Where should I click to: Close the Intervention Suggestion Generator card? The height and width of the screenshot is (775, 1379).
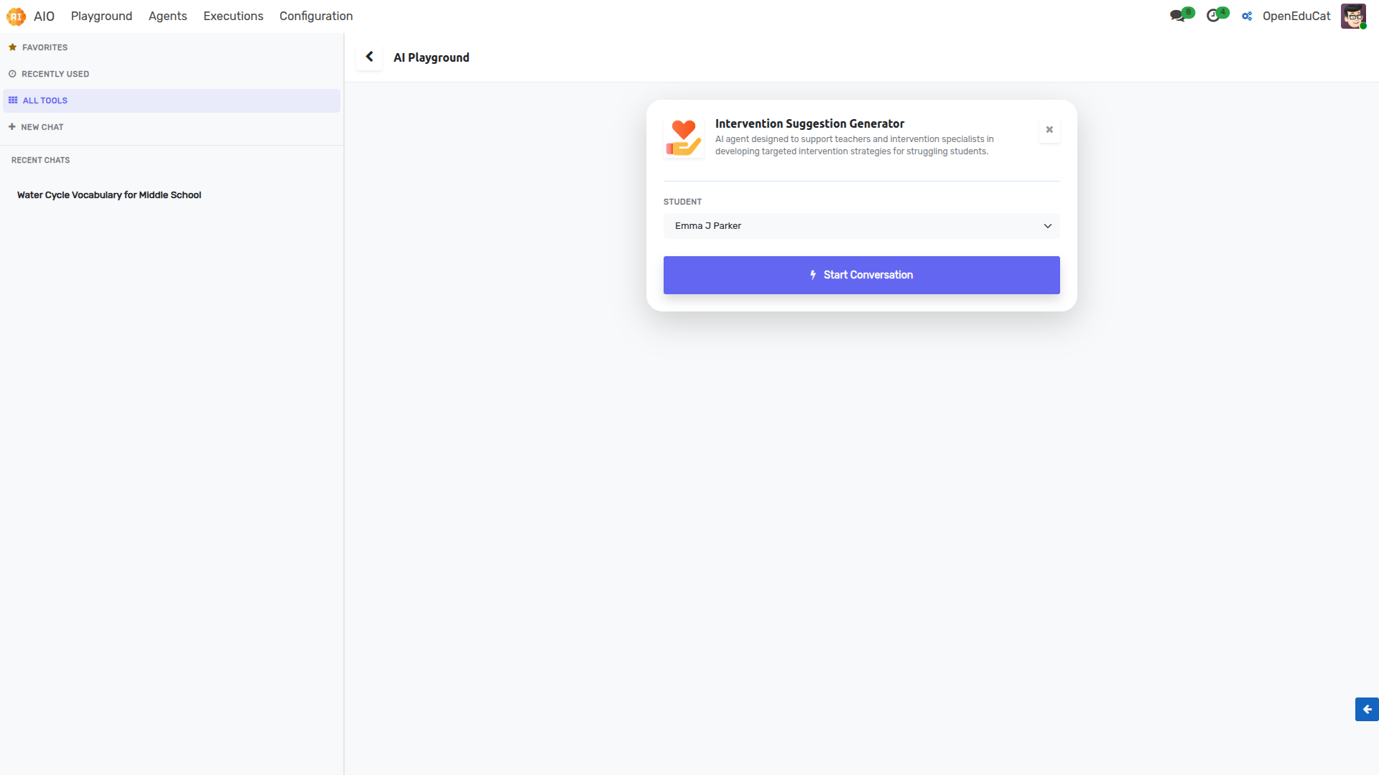coord(1049,130)
